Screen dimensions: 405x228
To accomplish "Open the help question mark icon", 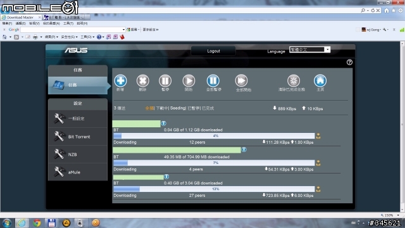I will [349, 62].
